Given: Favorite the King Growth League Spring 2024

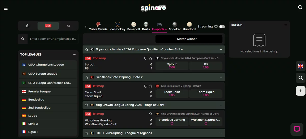Looking at the screenshot, I should pos(87,105).
